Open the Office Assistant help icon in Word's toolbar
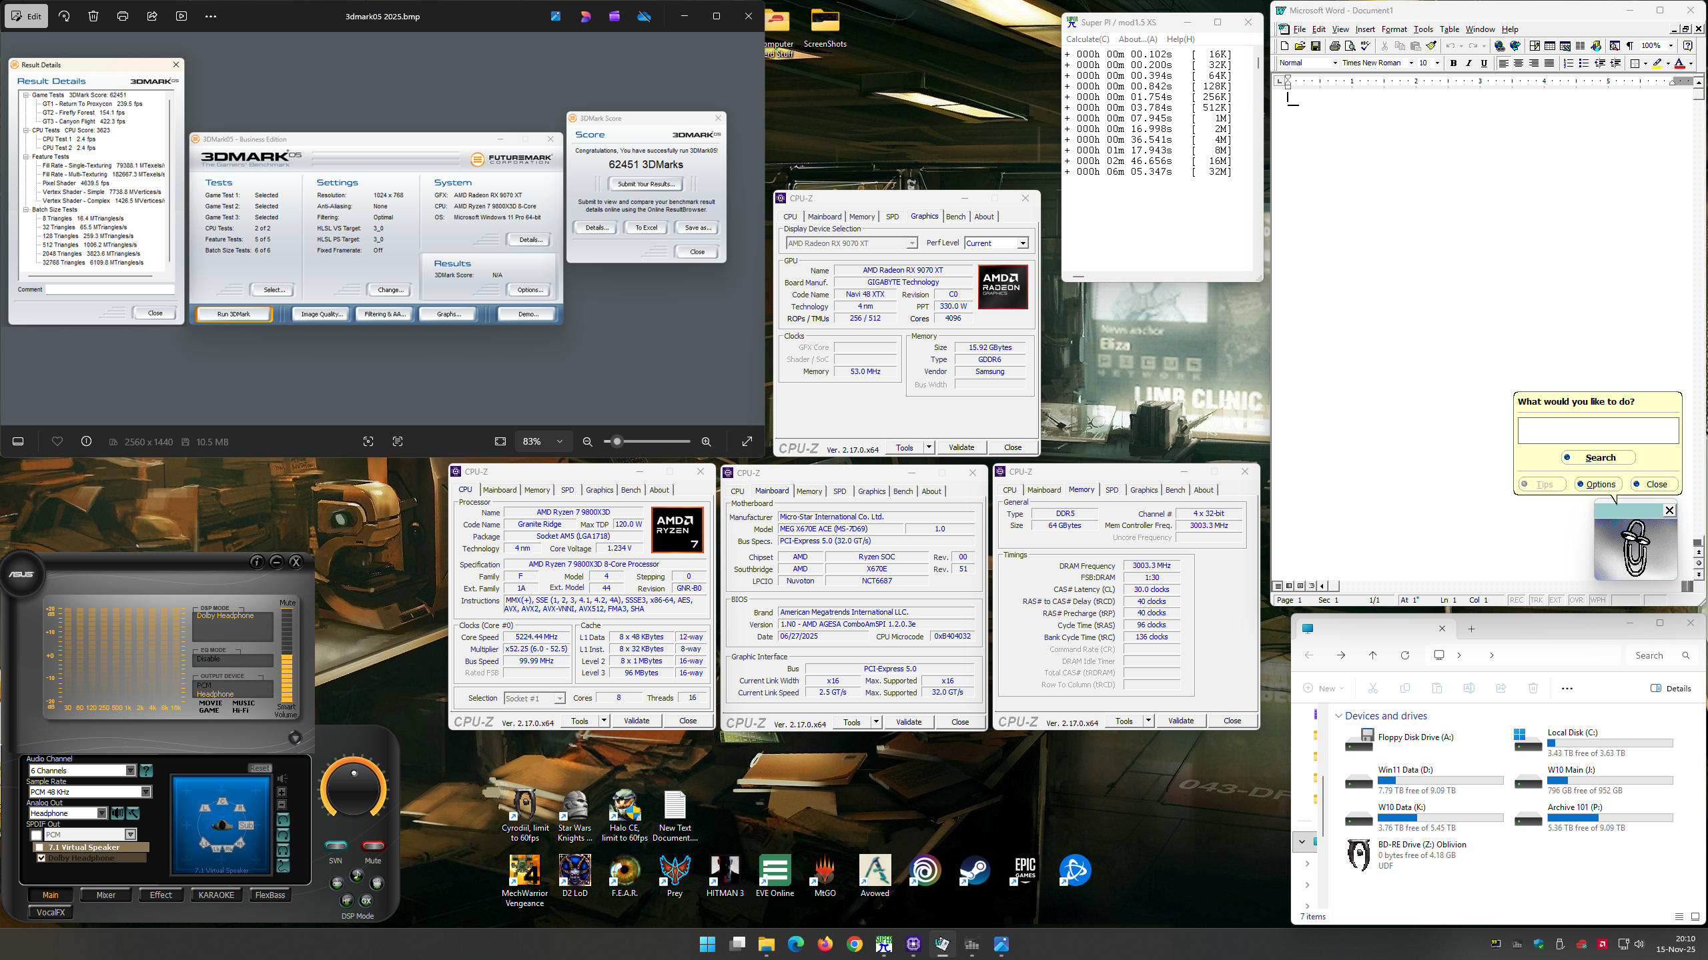 [1687, 46]
